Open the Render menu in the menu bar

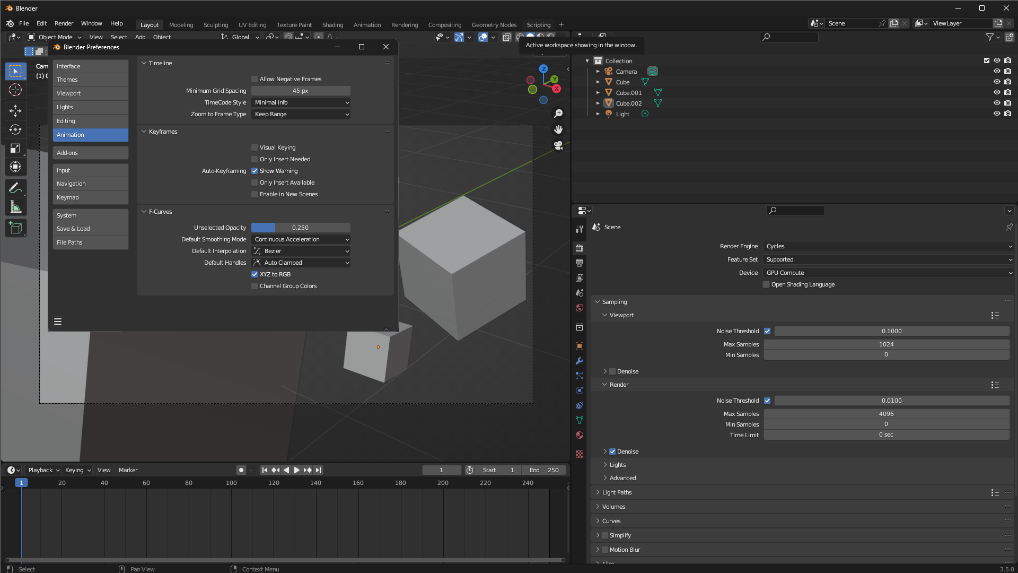(64, 23)
